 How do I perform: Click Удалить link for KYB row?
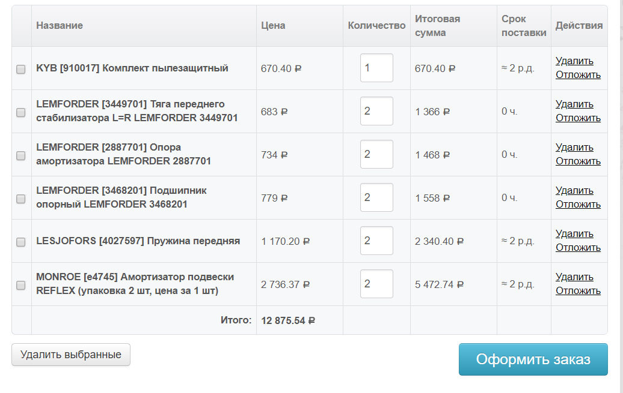[x=574, y=61]
